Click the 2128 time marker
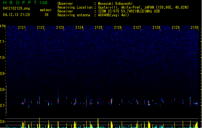Screen dimensions: 202x128 [x=156, y=28]
